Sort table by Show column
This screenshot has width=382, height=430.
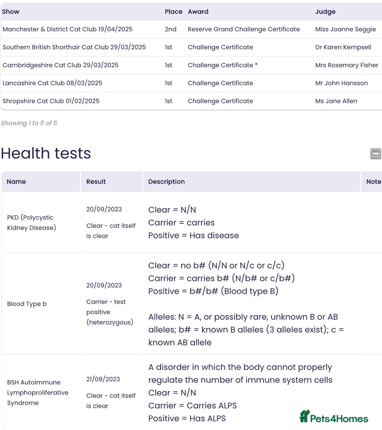pos(11,12)
